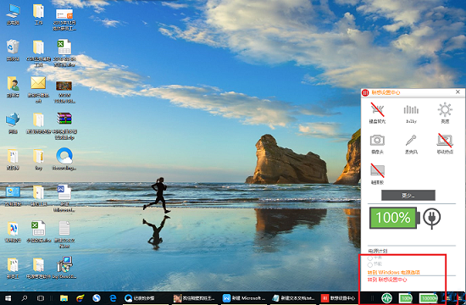Launch Microsoft Edge from the taskbar
The width and height of the screenshot is (466, 305).
[x=113, y=298]
